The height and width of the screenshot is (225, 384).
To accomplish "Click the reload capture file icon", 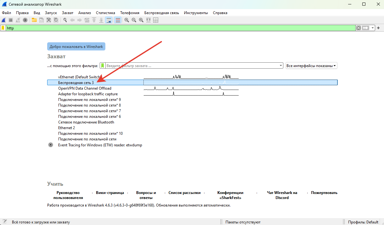I will 56,20.
